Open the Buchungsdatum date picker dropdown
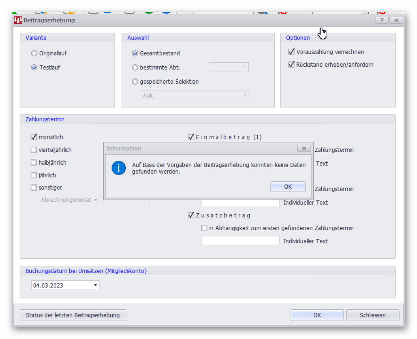The image size is (417, 339). coord(96,286)
